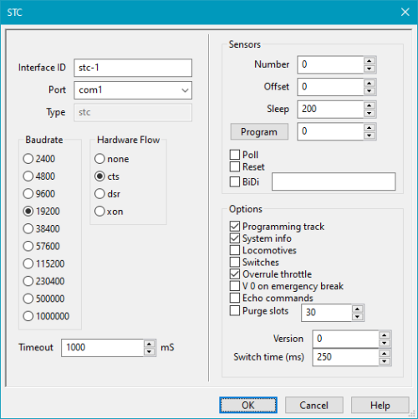
Task: Increase Program value with up arrow
Action: point(370,128)
